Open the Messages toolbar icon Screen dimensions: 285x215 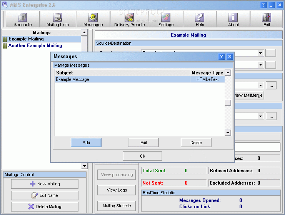(93, 19)
